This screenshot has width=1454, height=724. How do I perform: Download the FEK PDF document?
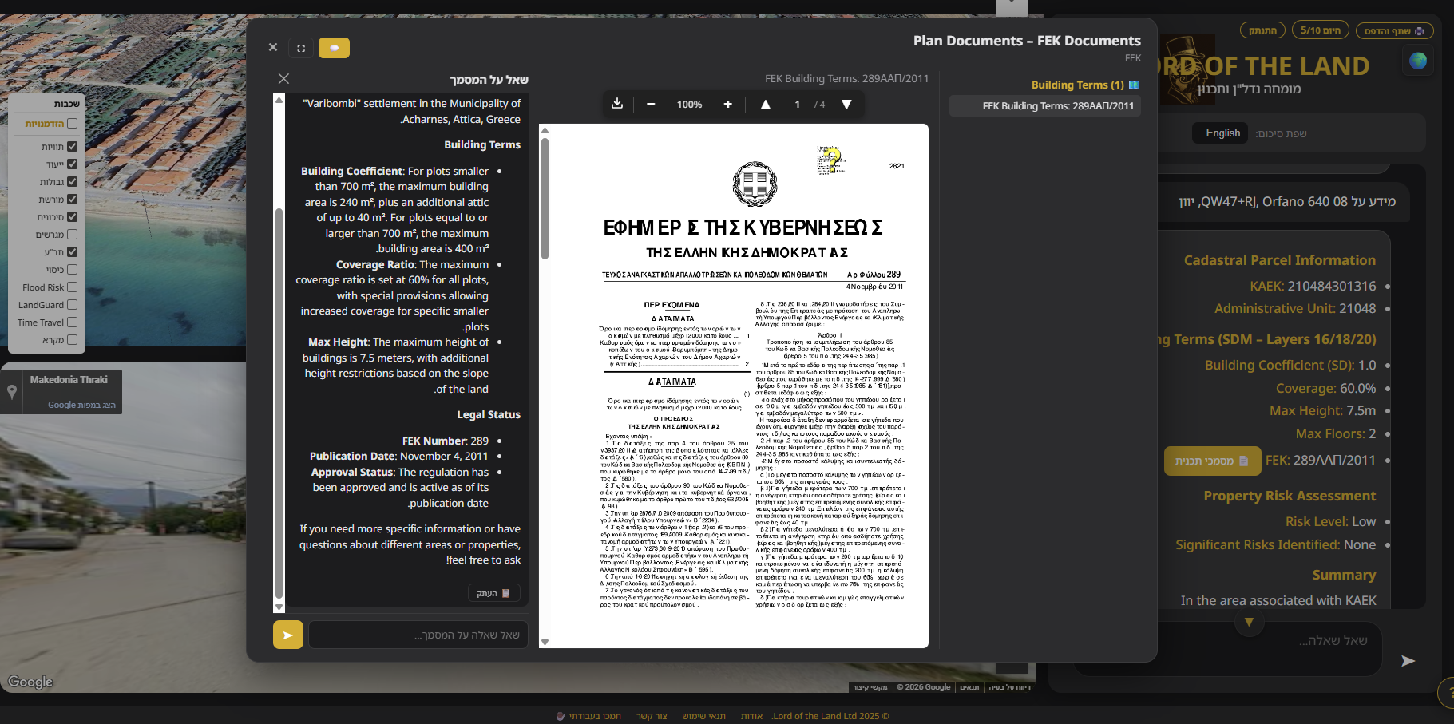coord(617,104)
